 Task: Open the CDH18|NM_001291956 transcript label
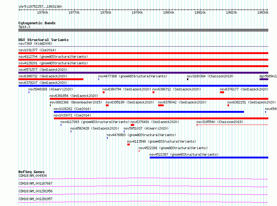point(35,191)
